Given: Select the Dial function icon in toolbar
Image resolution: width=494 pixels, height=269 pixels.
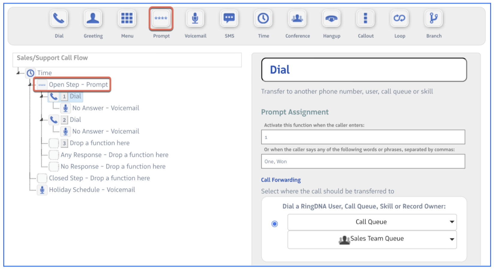Looking at the screenshot, I should (59, 19).
